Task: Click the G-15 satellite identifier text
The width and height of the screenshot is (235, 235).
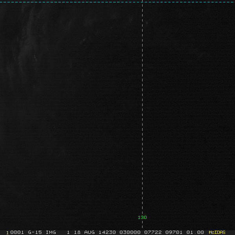Action: click(x=35, y=232)
